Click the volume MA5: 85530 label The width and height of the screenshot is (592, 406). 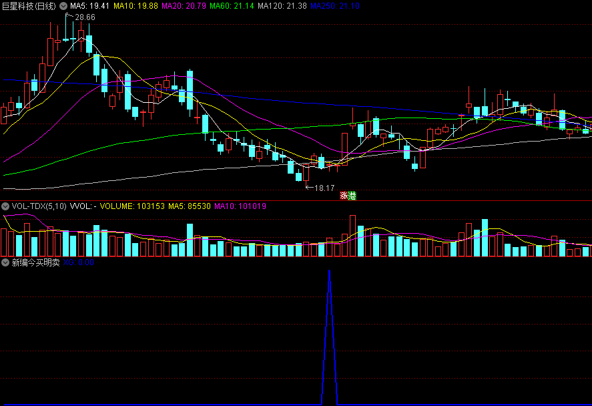190,206
